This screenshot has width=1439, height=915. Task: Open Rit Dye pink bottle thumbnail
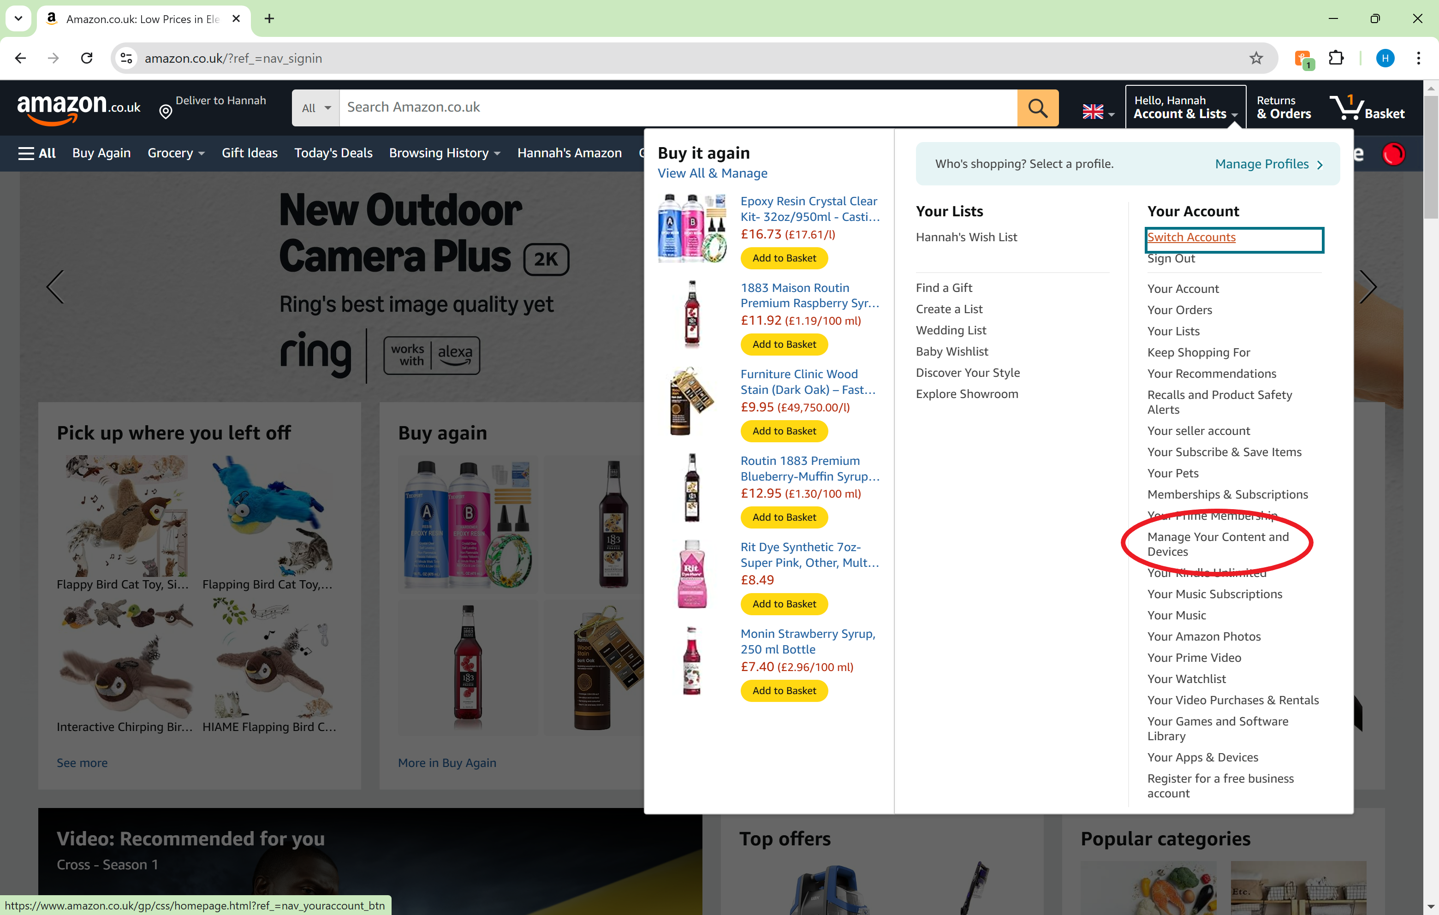click(692, 574)
